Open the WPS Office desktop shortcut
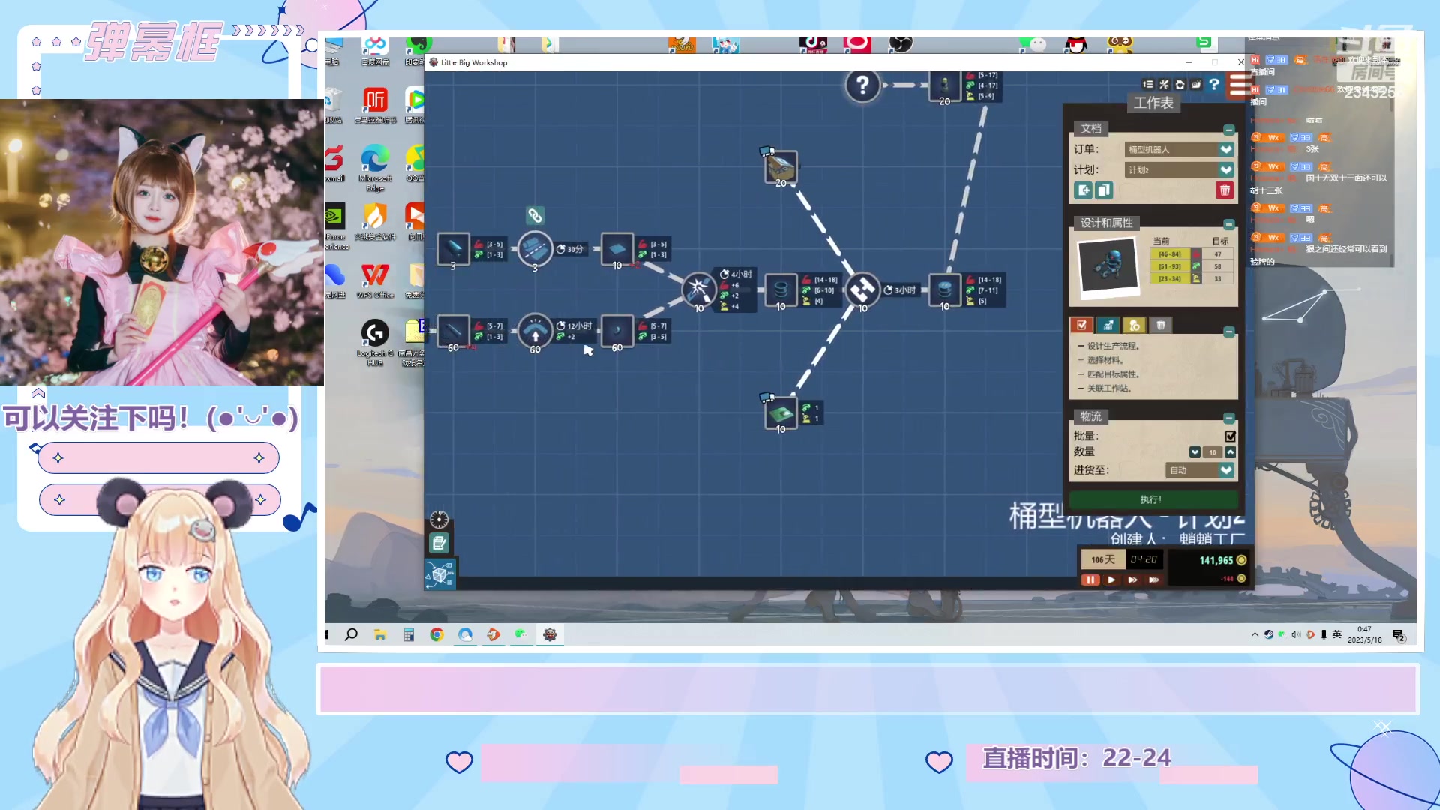This screenshot has width=1440, height=810. [375, 281]
